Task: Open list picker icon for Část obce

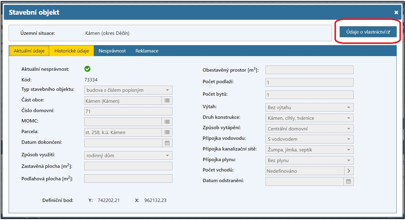Action: click(x=167, y=100)
